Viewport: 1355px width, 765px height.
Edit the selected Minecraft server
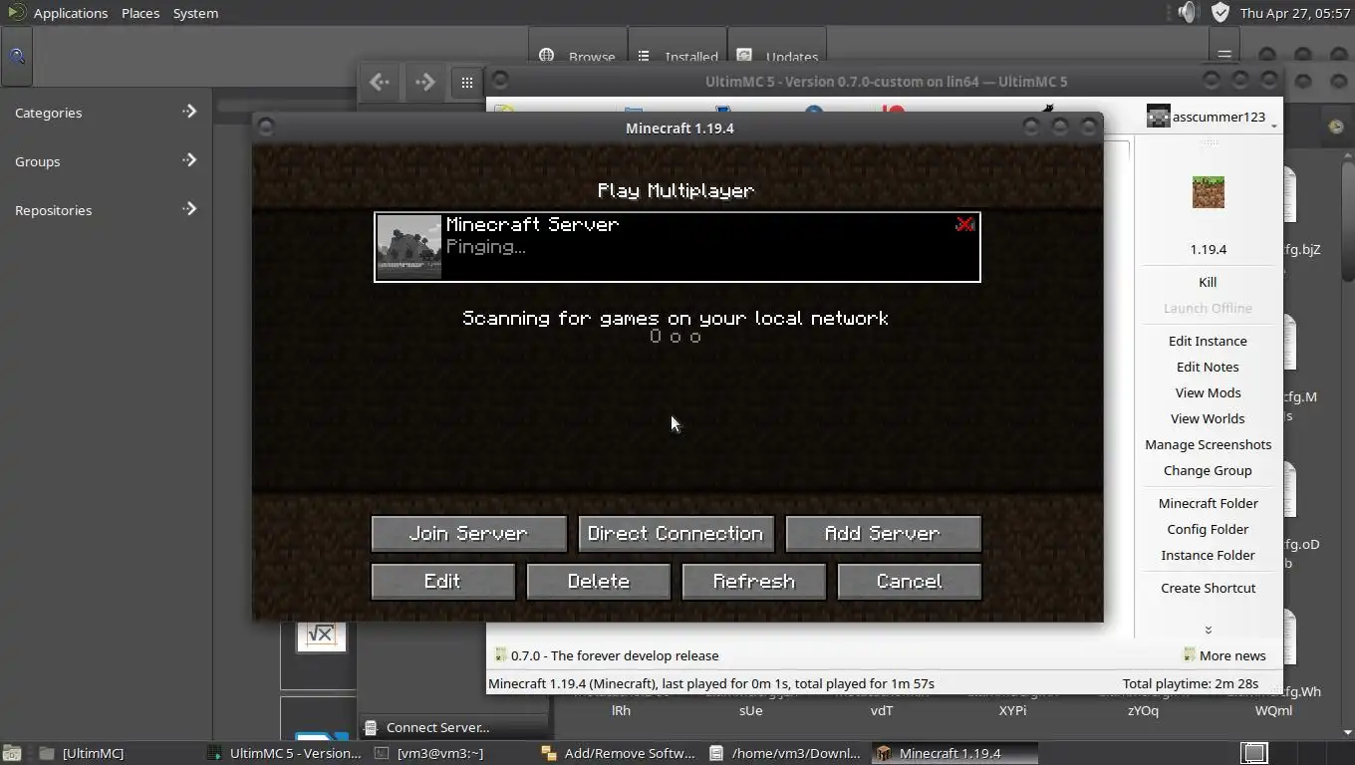[x=442, y=581]
